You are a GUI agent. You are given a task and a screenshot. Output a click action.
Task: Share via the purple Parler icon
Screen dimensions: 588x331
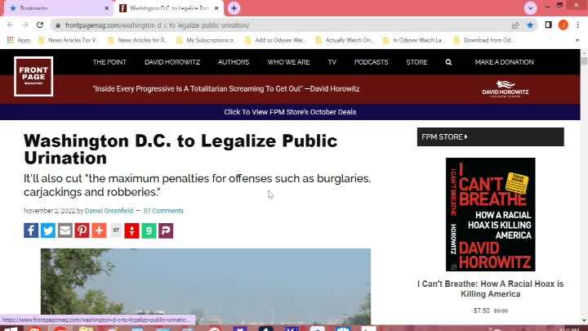tap(166, 230)
